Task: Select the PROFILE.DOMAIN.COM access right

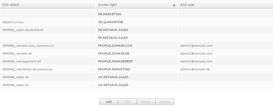Action: pyautogui.click(x=115, y=46)
